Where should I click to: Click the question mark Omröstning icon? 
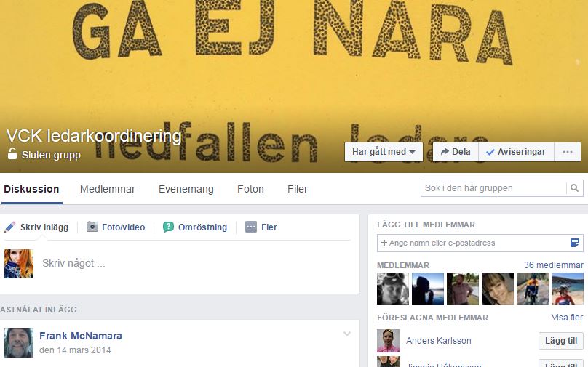168,227
